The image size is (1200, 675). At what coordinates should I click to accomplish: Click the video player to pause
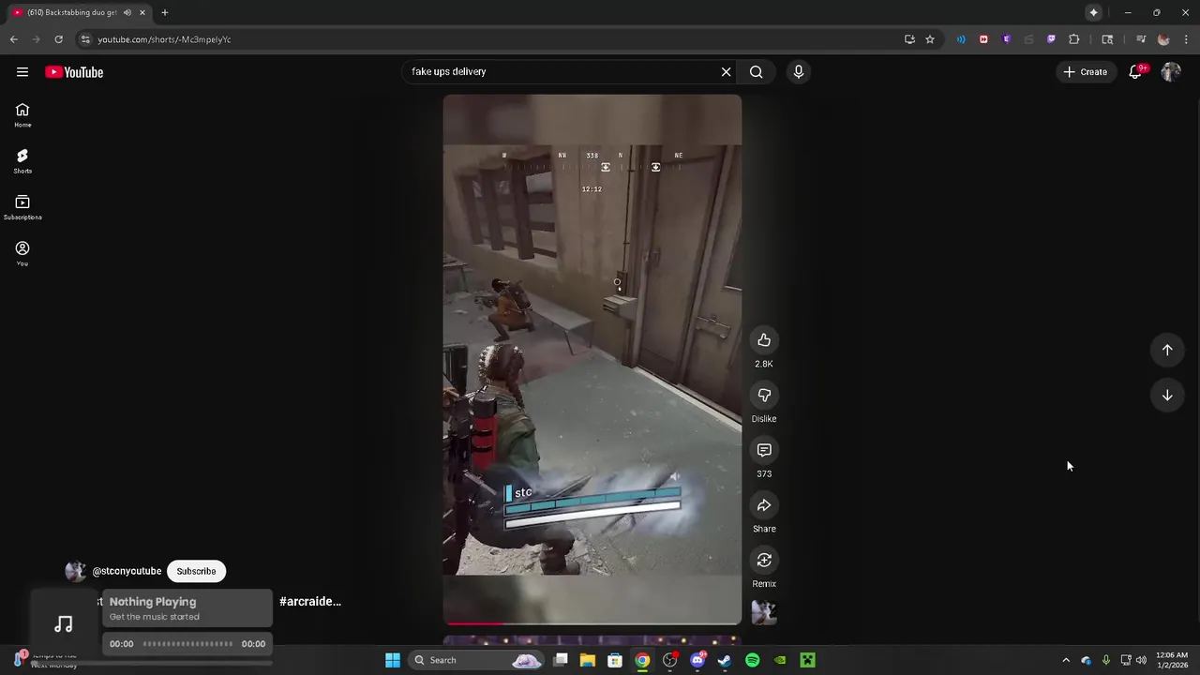[x=592, y=359]
